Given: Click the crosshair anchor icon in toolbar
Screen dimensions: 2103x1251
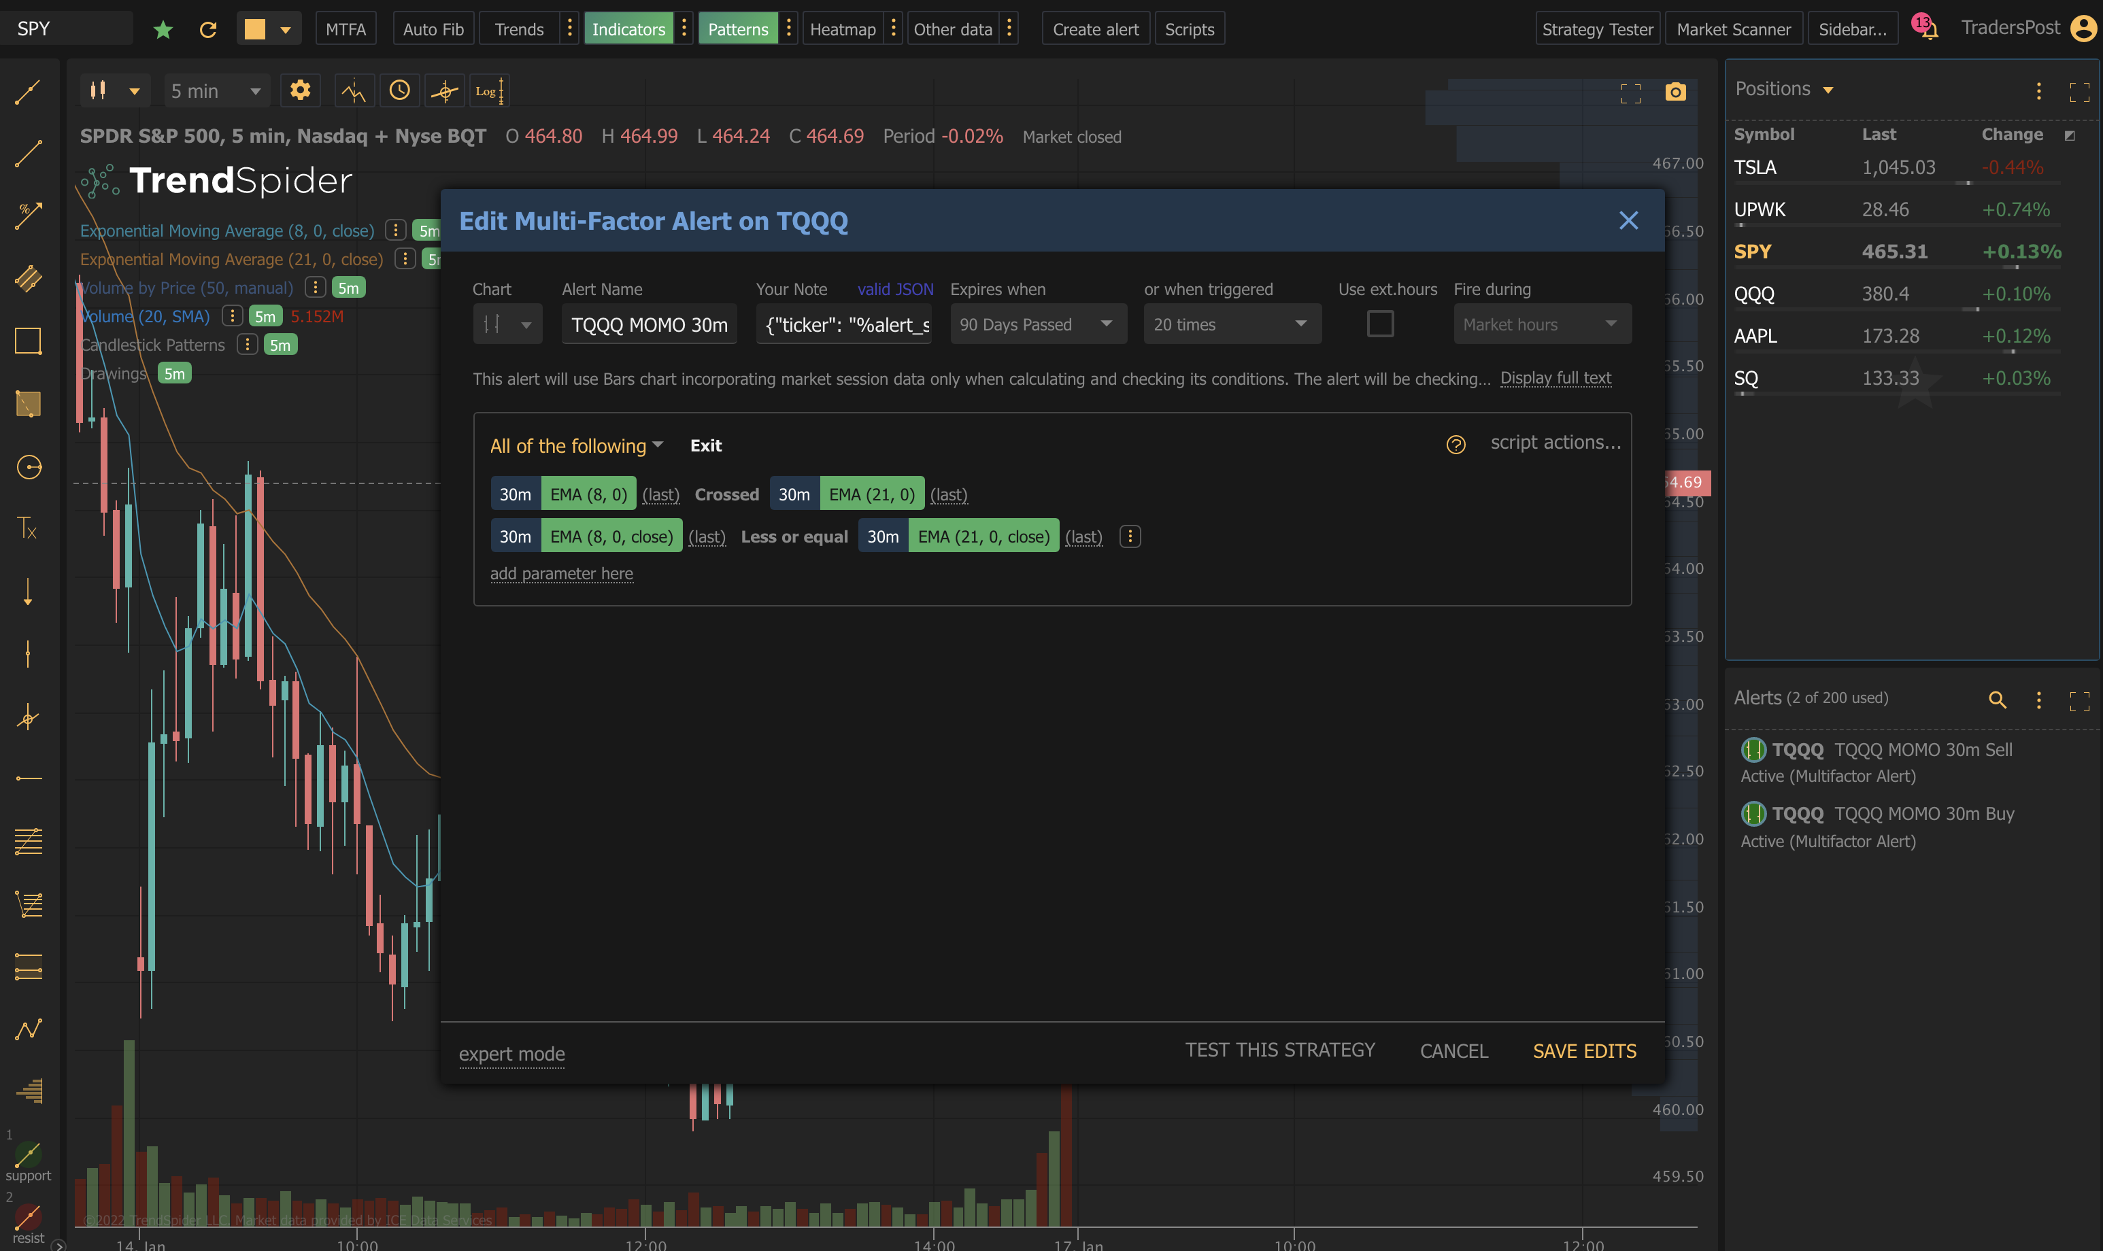Looking at the screenshot, I should point(444,90).
